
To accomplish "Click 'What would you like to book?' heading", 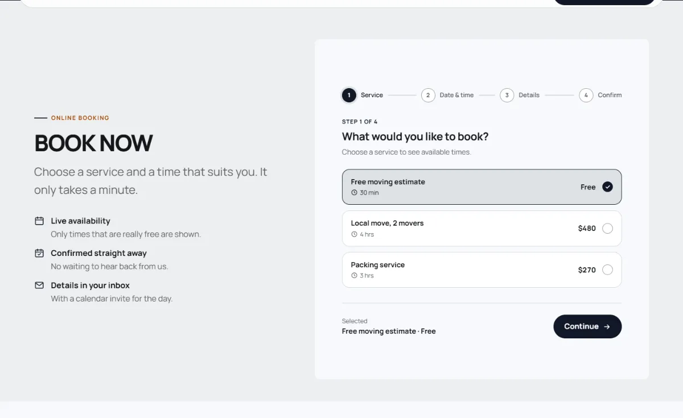I will coord(415,136).
